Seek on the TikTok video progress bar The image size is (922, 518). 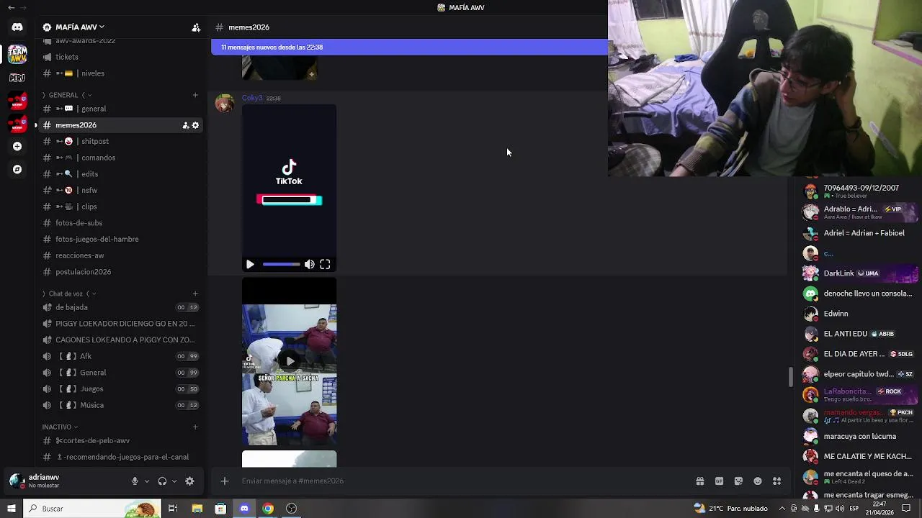pyautogui.click(x=281, y=265)
